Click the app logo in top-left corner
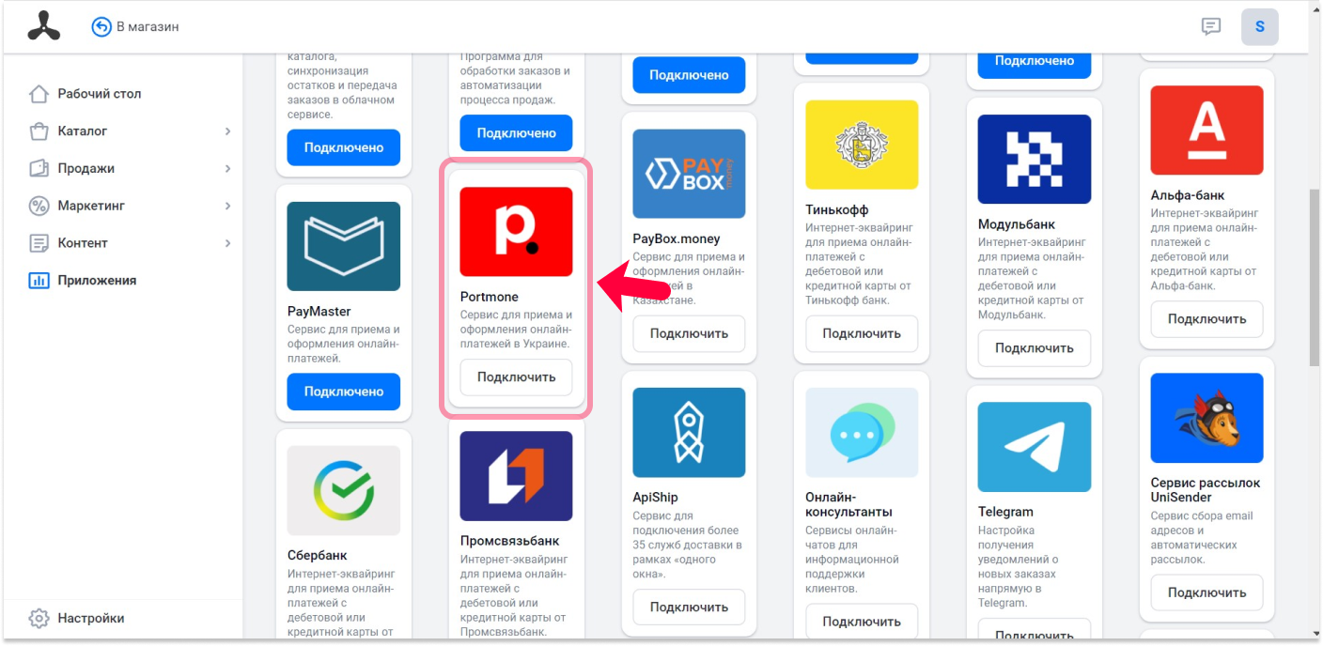This screenshot has width=1323, height=646. 43,26
